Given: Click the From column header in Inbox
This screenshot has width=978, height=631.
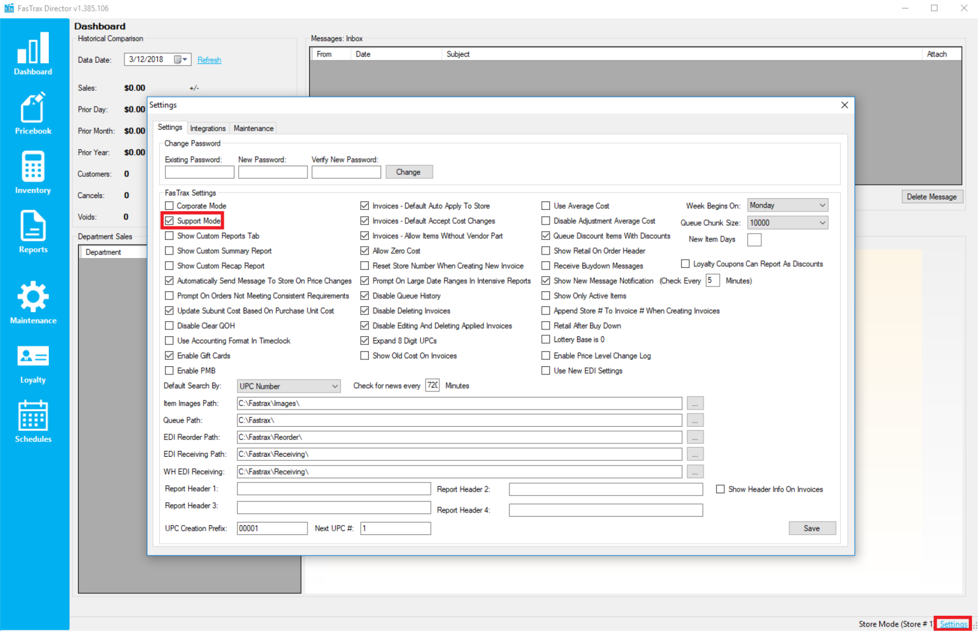Looking at the screenshot, I should pyautogui.click(x=331, y=54).
